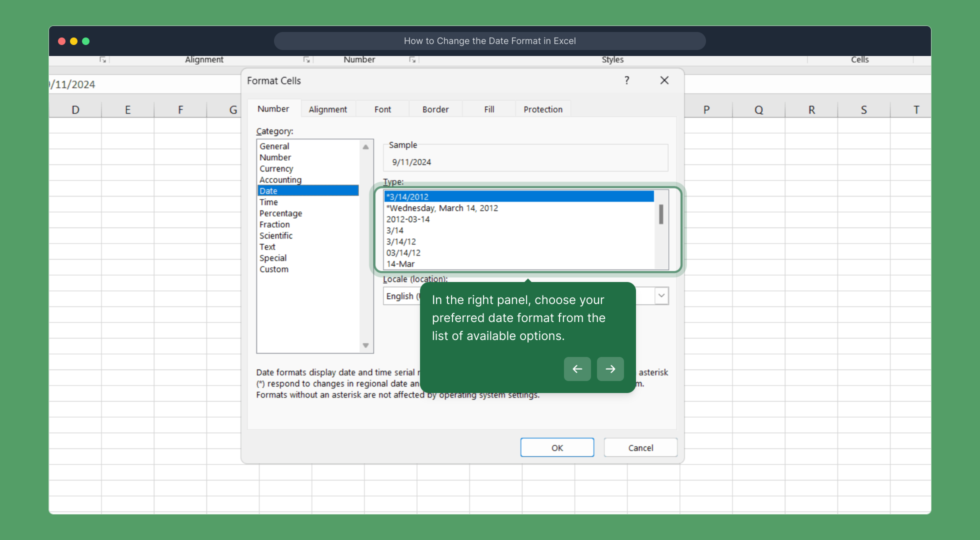This screenshot has height=540, width=980.
Task: Switch to the Alignment tab
Action: pos(327,109)
